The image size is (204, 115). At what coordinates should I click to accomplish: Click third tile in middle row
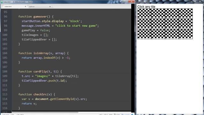pos(172,24)
